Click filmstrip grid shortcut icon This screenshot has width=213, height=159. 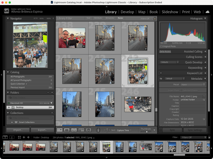[x=19, y=137]
